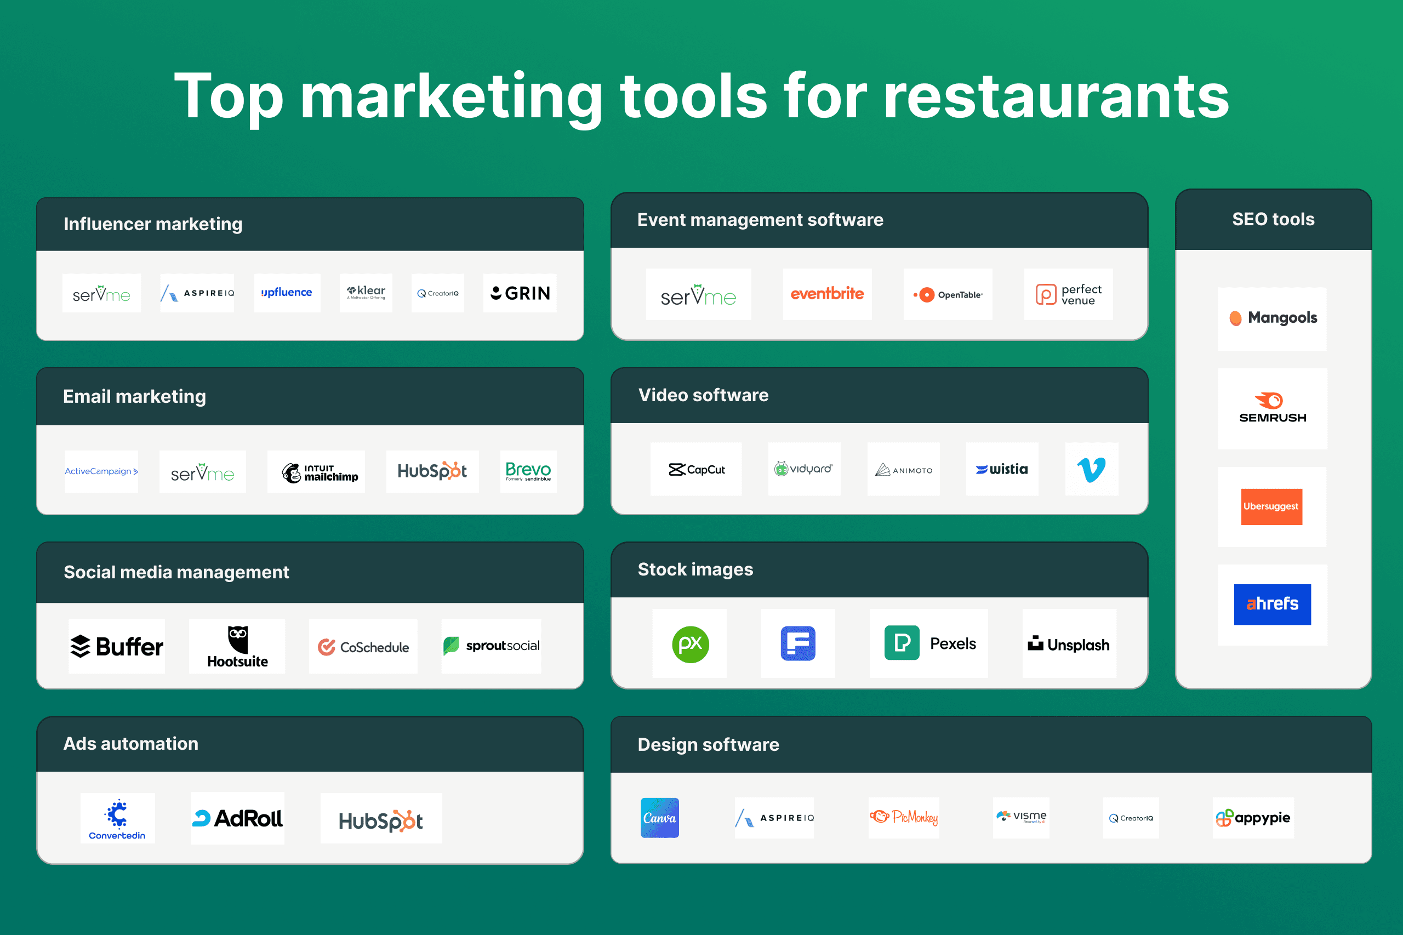
Task: Select the orange Ubersuggest logo
Action: coord(1272,506)
